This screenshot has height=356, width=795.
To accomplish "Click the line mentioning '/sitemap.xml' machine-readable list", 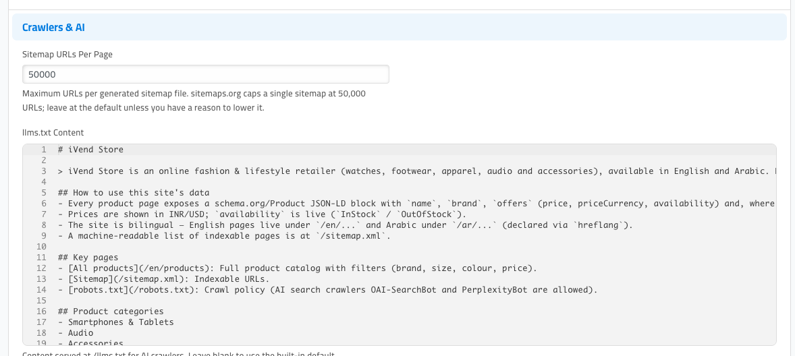I will (225, 236).
